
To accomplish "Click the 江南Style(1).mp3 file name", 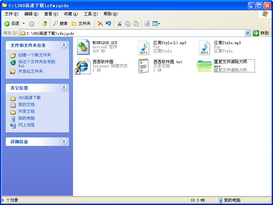I will tap(170, 43).
